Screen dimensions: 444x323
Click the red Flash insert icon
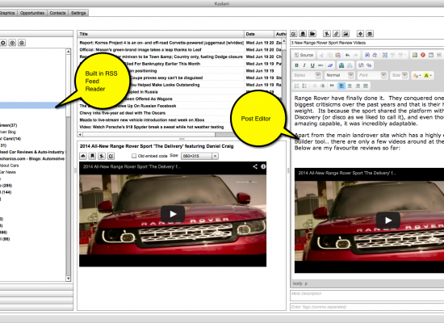[423, 55]
